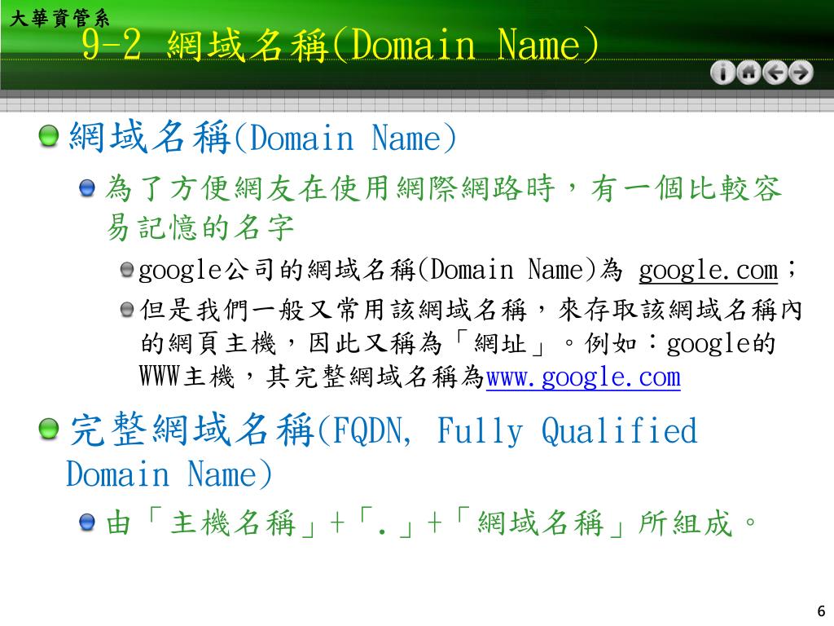Advance to next slide with forward arrow
This screenshot has height=626, width=834.
pyautogui.click(x=801, y=73)
